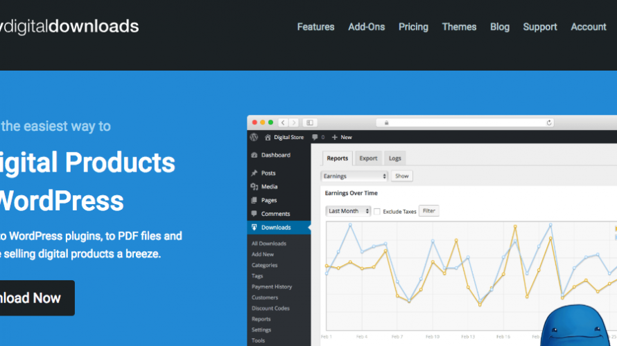The height and width of the screenshot is (346, 617).
Task: Open Tags submenu item
Action: click(x=257, y=275)
